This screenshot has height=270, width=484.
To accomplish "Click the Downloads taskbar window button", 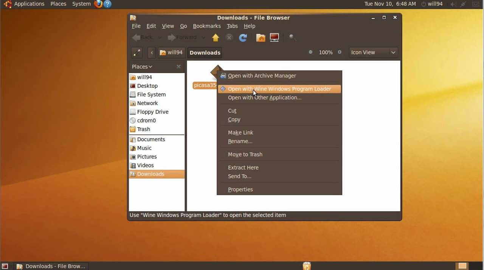I will tap(51, 266).
